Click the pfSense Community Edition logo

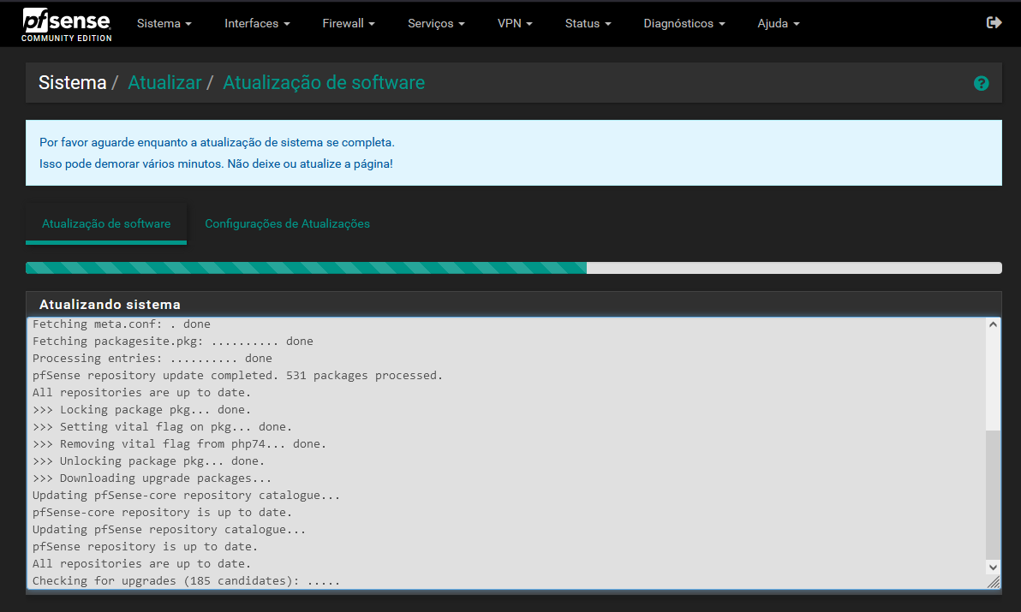[x=67, y=25]
